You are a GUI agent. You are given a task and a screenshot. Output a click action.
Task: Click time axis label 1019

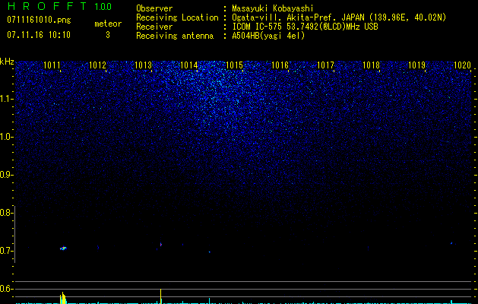(416, 65)
